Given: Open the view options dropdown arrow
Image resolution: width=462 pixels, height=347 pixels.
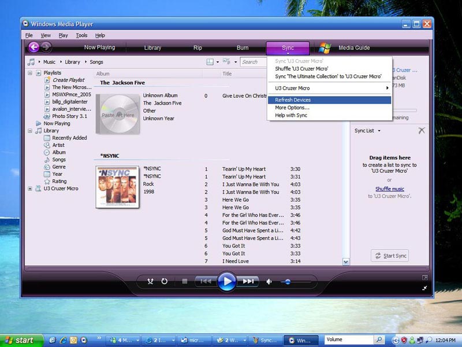Looking at the screenshot, I should pyautogui.click(x=236, y=62).
